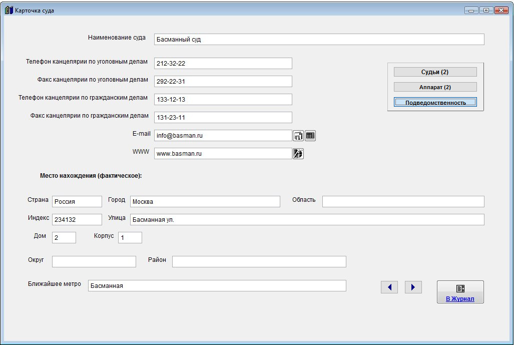Click the empty Округ field

click(x=94, y=261)
